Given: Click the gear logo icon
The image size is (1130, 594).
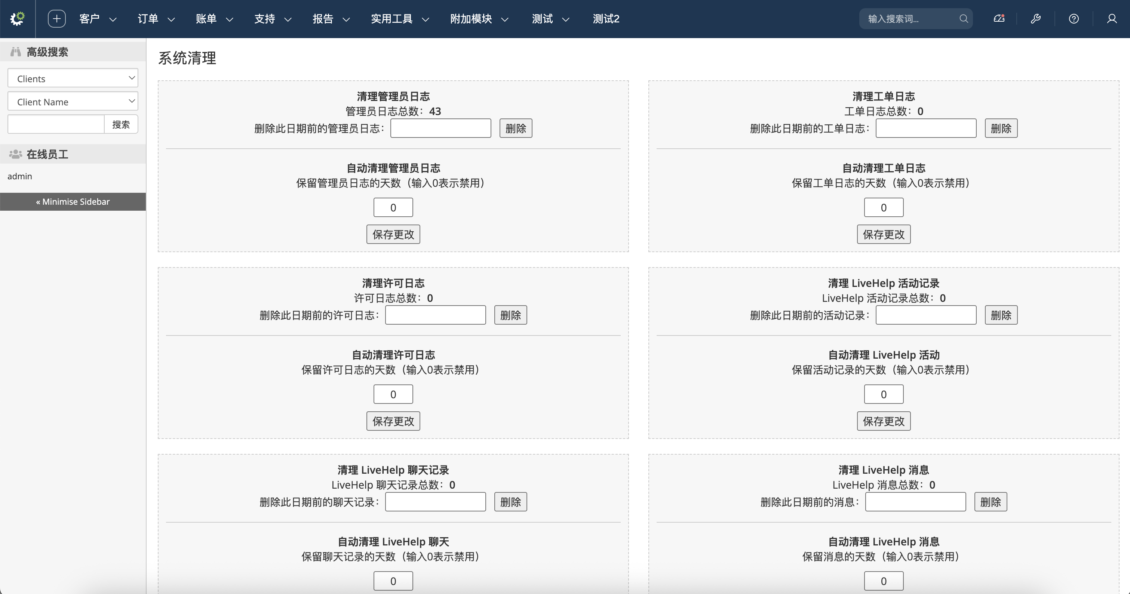Looking at the screenshot, I should coord(18,19).
